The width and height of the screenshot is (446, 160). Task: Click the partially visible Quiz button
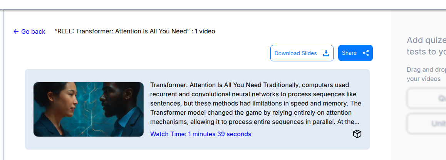coord(428,98)
